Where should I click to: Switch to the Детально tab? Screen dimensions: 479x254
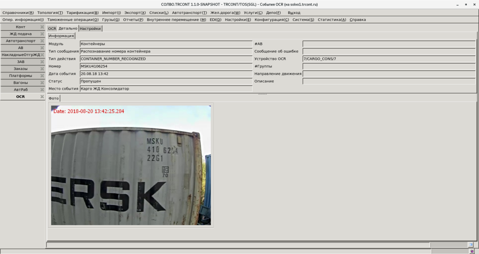[x=68, y=28]
